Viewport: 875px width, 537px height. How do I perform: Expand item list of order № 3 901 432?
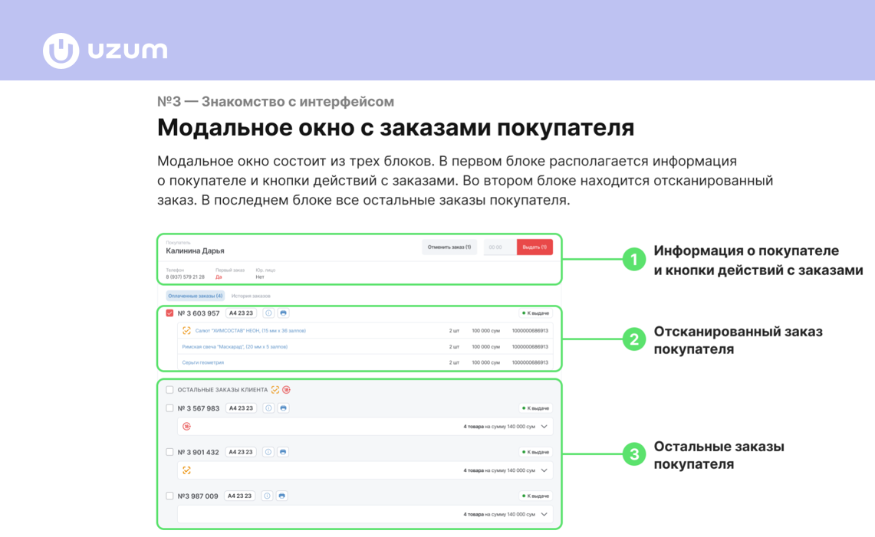544,470
